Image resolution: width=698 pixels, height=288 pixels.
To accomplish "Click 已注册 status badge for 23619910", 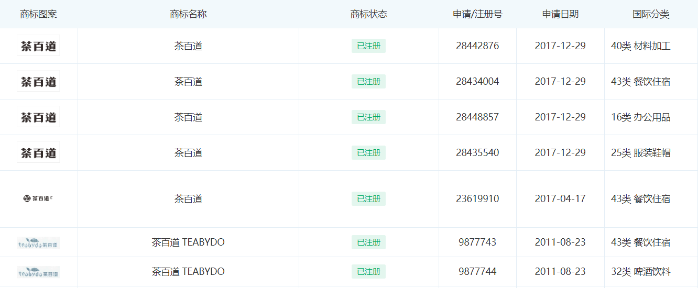I will point(368,199).
